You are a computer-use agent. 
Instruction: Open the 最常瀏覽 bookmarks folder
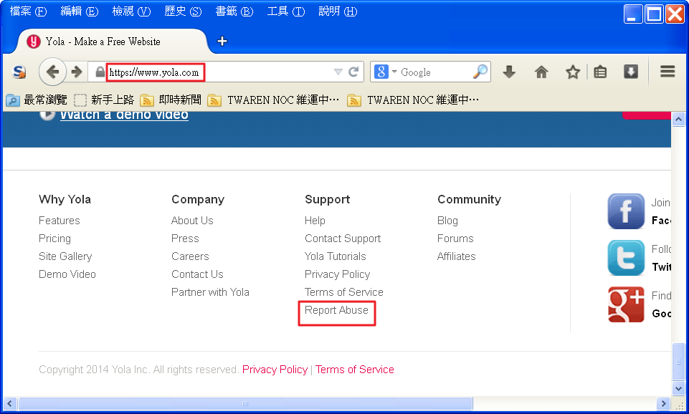pos(37,100)
